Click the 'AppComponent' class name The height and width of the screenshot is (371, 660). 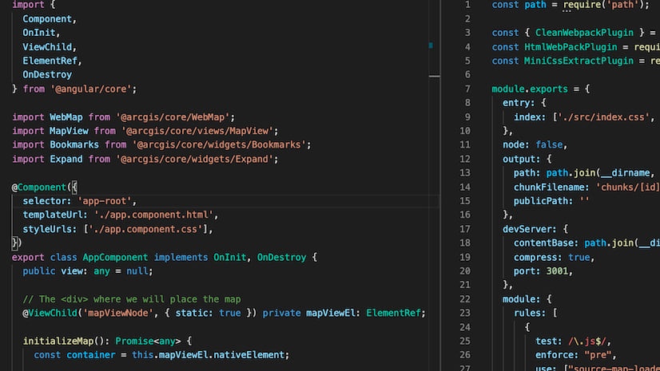[x=115, y=258]
